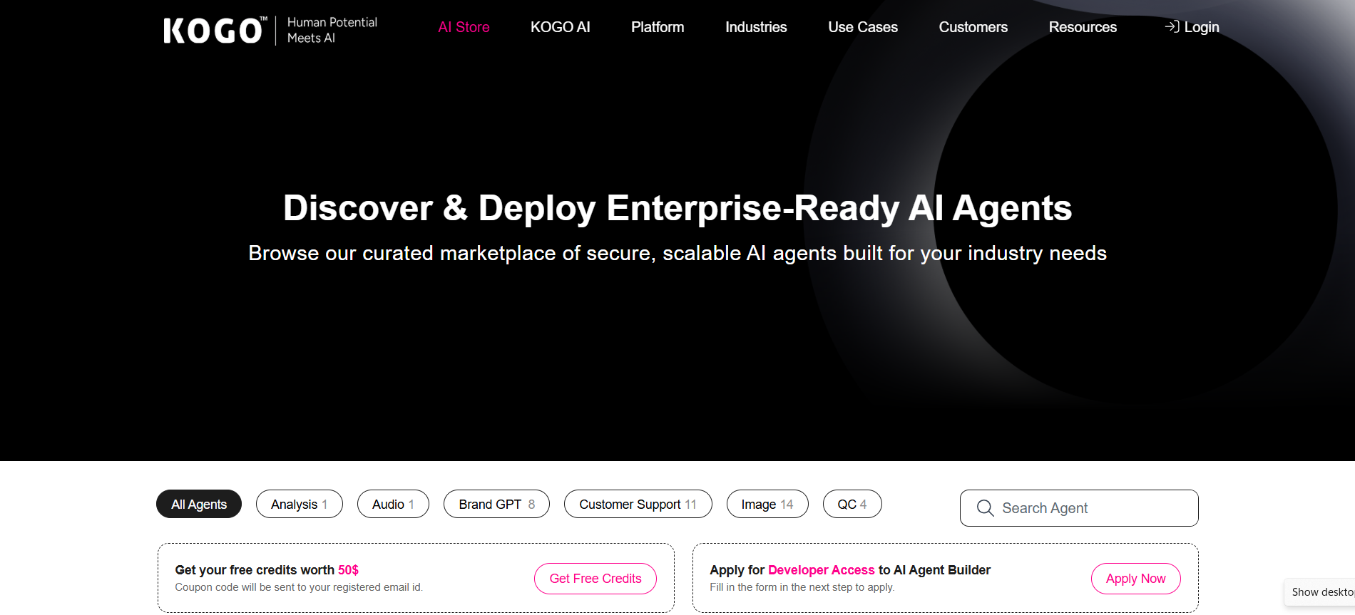Click the login arrow icon
This screenshot has width=1355, height=615.
(x=1172, y=27)
